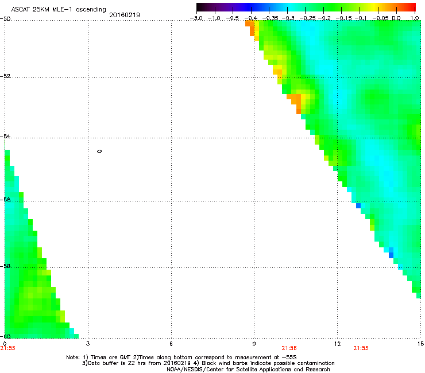
Task: Click the -0.4 color scale label
Action: [251, 18]
